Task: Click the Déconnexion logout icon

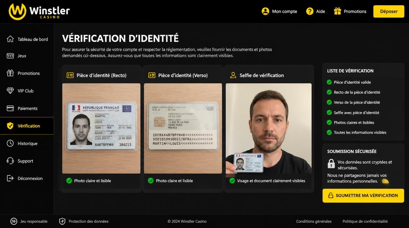Action: tap(10, 178)
